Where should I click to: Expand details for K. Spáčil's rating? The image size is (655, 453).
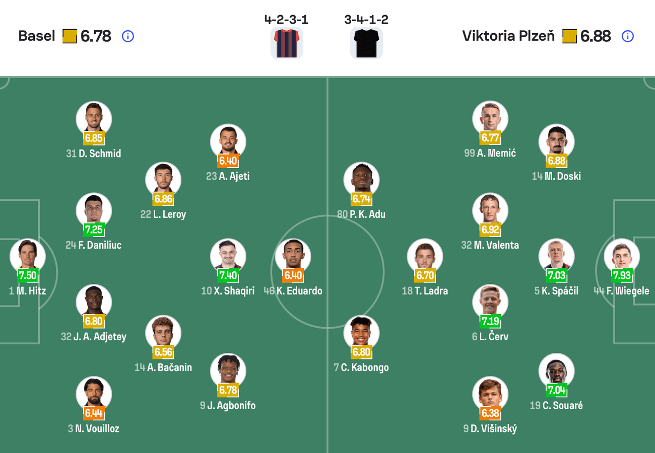pyautogui.click(x=556, y=274)
